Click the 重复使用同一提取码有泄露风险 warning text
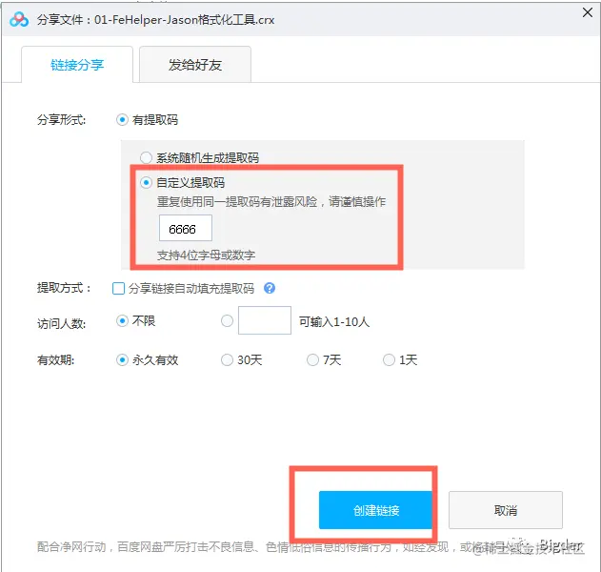 point(271,201)
